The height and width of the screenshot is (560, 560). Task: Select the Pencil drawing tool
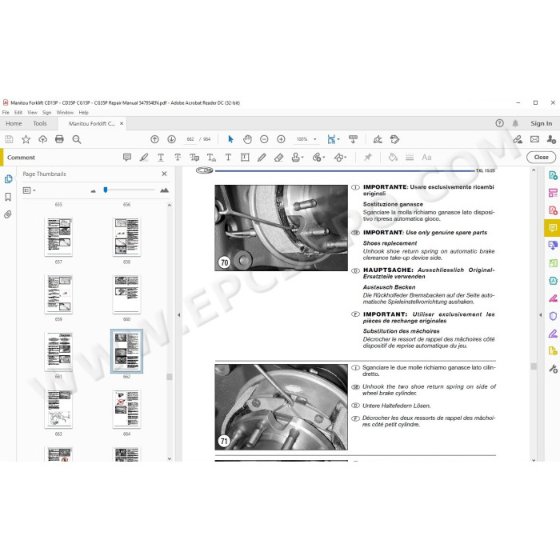pos(262,157)
